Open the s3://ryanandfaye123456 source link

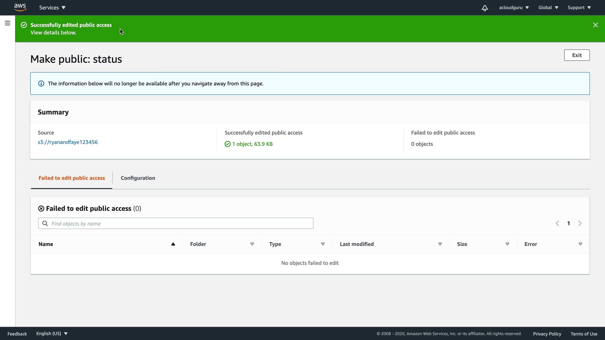coord(68,142)
